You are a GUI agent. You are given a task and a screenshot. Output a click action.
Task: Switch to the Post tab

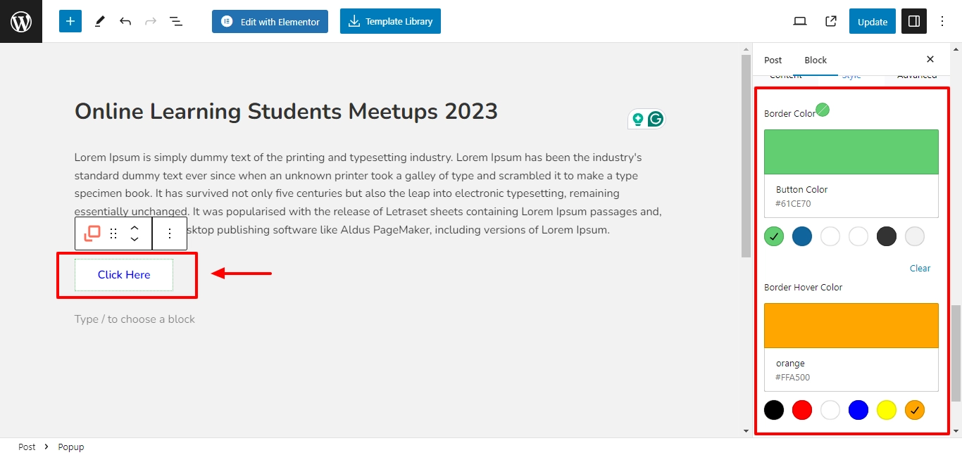click(773, 60)
